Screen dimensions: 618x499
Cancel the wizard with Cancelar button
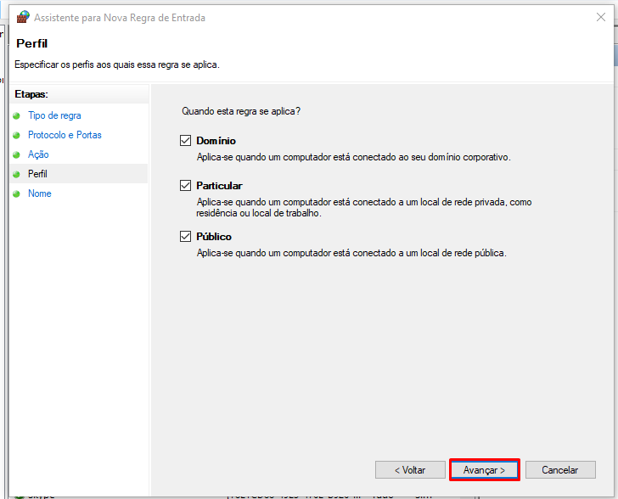tap(560, 469)
